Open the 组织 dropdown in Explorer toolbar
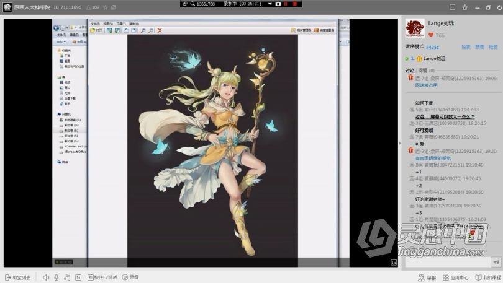The image size is (503, 283). 61,41
